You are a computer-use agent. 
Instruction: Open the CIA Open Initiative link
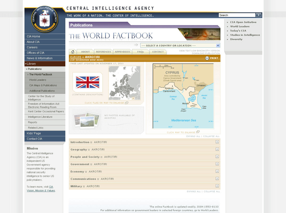pos(243,22)
